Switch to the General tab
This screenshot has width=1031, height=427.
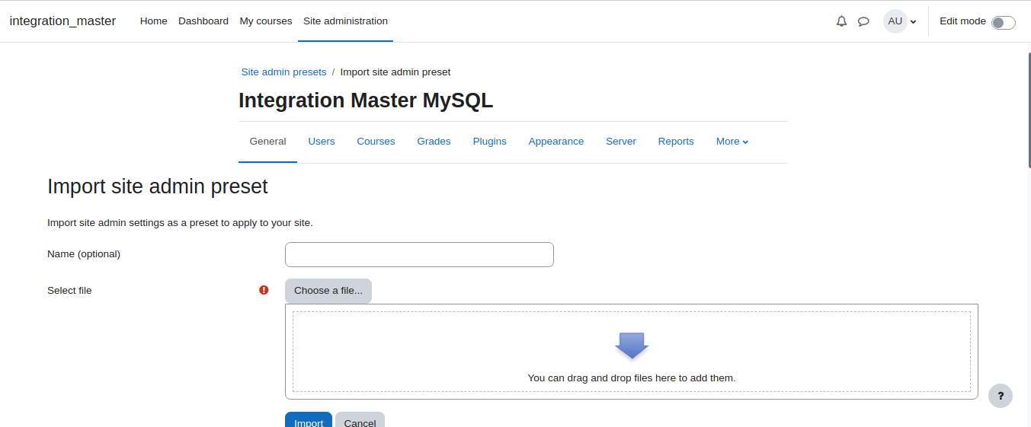pos(267,142)
